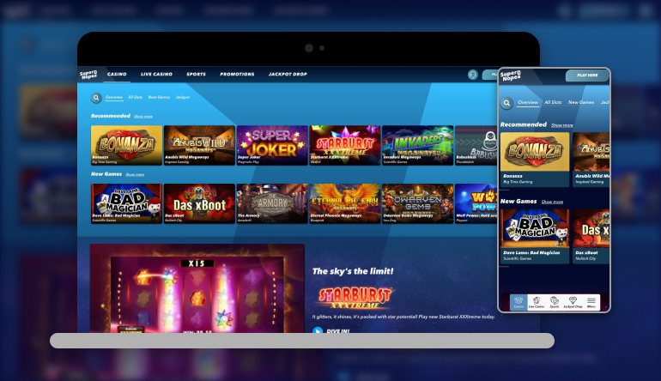Open the JACKPOT DROP menu item
This screenshot has height=381, width=661.
(288, 74)
